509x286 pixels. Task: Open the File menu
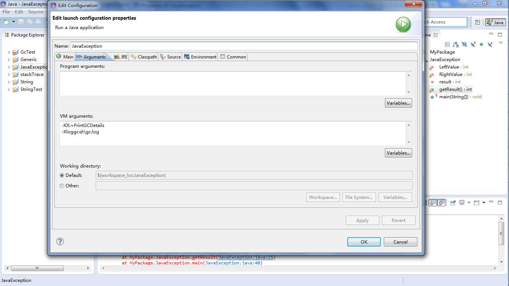tap(6, 12)
